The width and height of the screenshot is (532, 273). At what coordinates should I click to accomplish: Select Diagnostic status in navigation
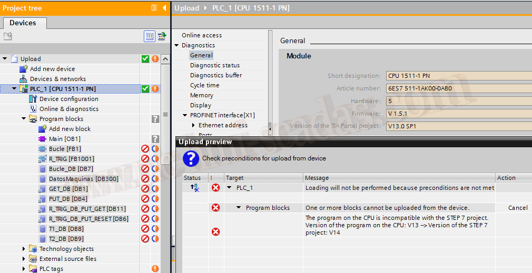pyautogui.click(x=214, y=65)
